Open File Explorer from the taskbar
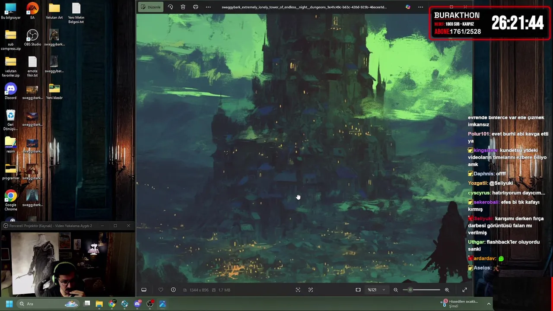The height and width of the screenshot is (311, 553). point(99,304)
